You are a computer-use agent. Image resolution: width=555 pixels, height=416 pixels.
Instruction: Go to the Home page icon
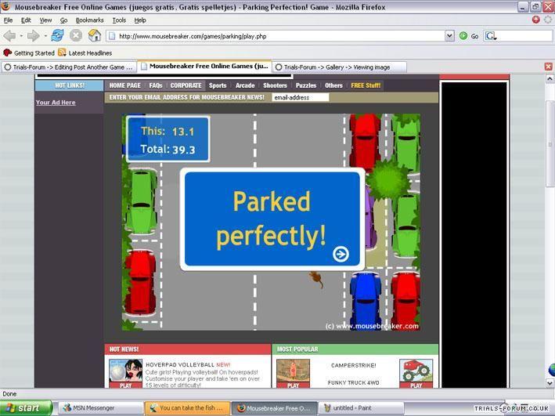[95, 35]
